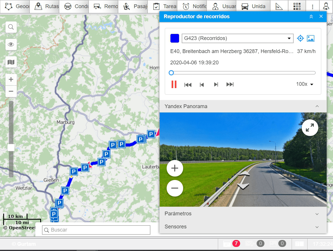
Task: Open the 100x playback speed dropdown
Action: point(305,84)
